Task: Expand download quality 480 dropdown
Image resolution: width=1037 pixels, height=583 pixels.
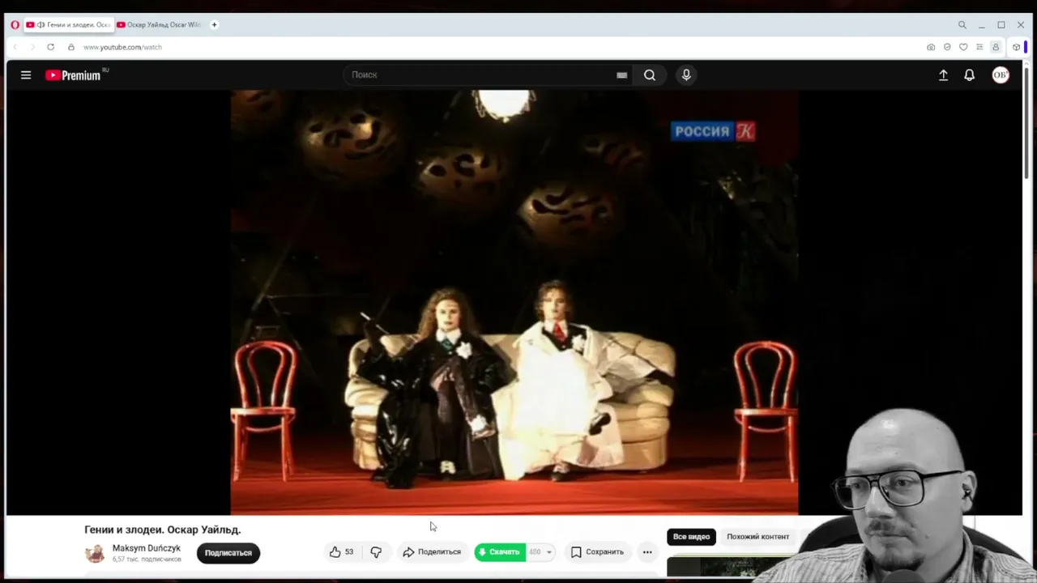Action: click(x=541, y=552)
